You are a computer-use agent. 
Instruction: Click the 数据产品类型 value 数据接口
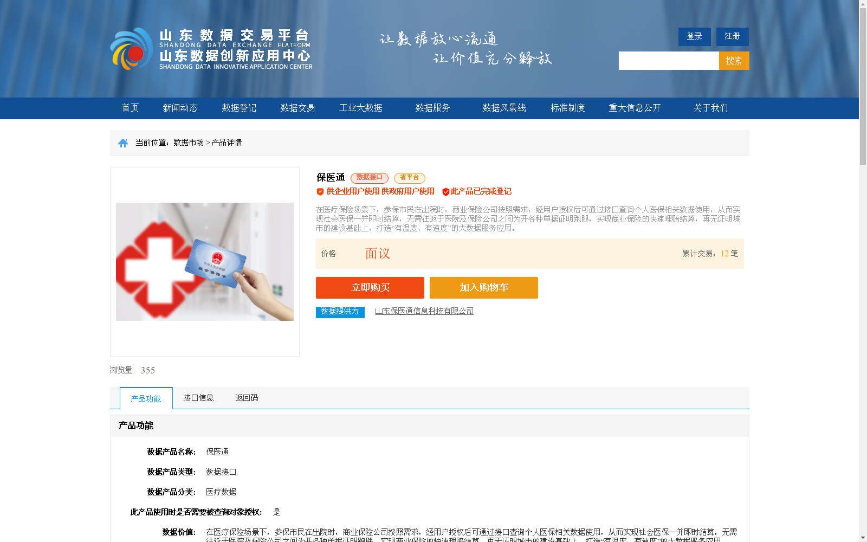[x=221, y=472]
